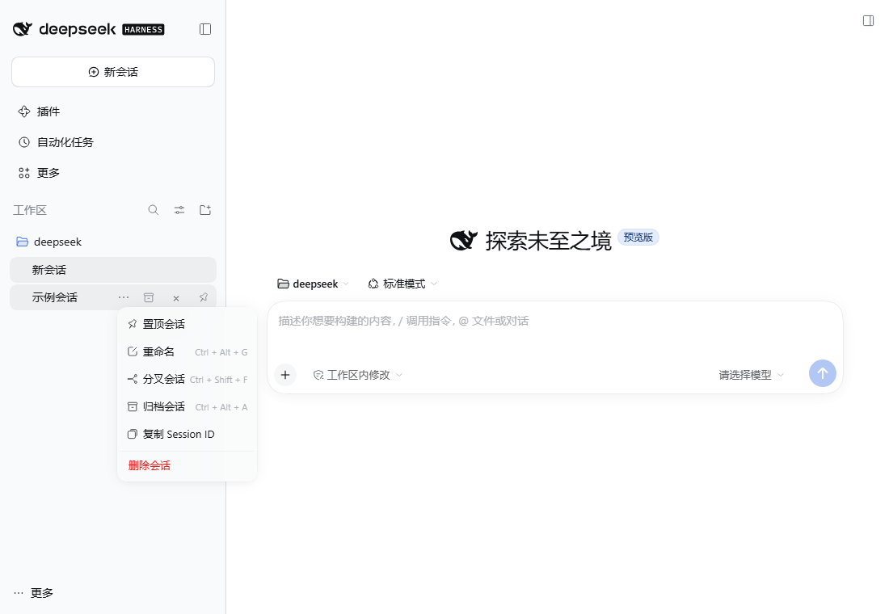Click the 预览版 badge
The image size is (889, 614).
click(638, 237)
